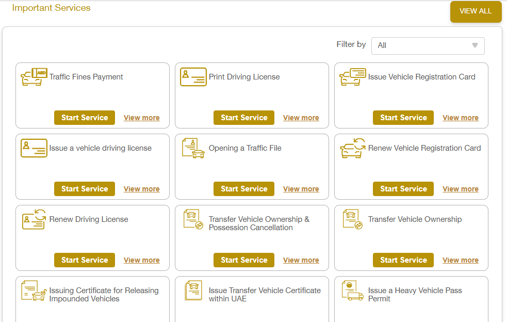Start Service for Print Driving License

(x=244, y=118)
